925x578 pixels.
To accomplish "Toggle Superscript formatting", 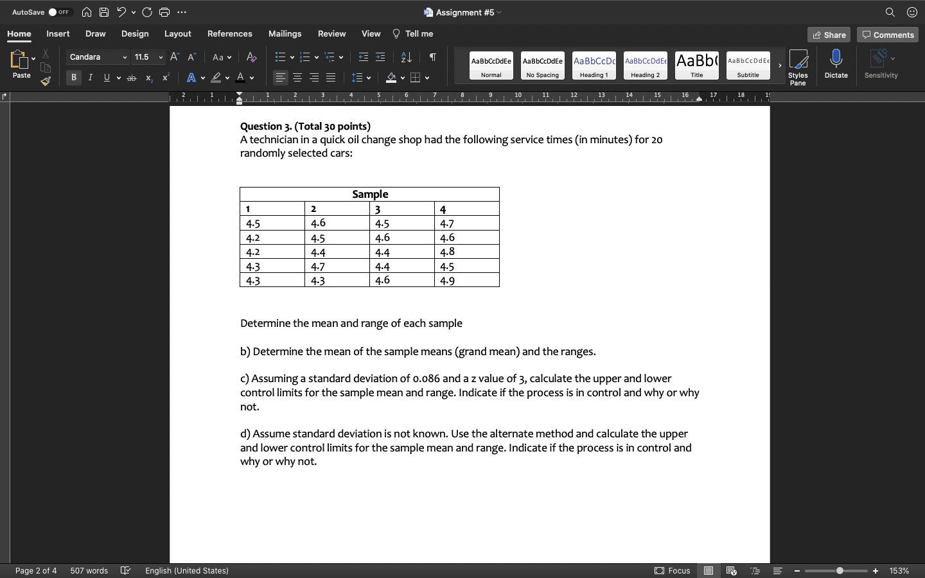I will [166, 78].
